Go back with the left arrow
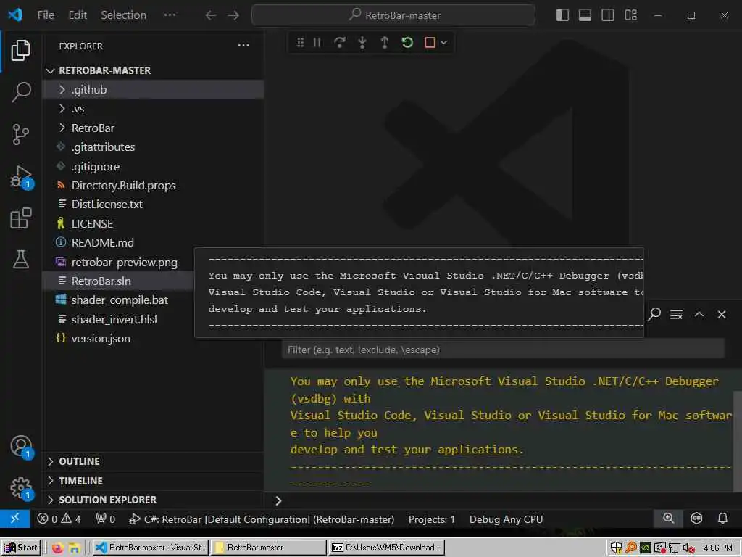Viewport: 742px width, 557px height. pyautogui.click(x=211, y=15)
